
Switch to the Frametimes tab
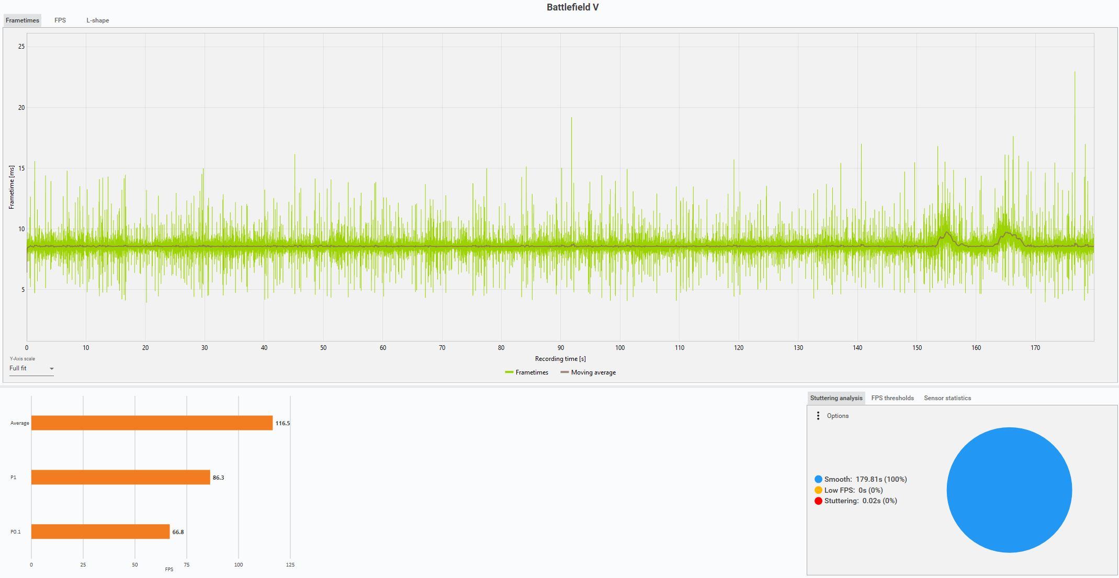(22, 20)
